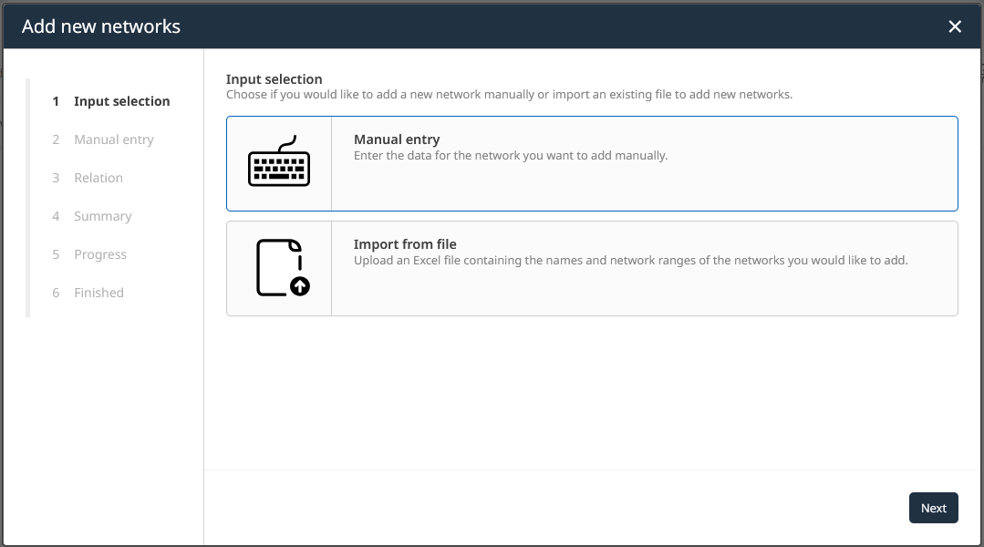Click the file upload icon for Import
Image resolution: width=984 pixels, height=547 pixels.
tap(279, 268)
